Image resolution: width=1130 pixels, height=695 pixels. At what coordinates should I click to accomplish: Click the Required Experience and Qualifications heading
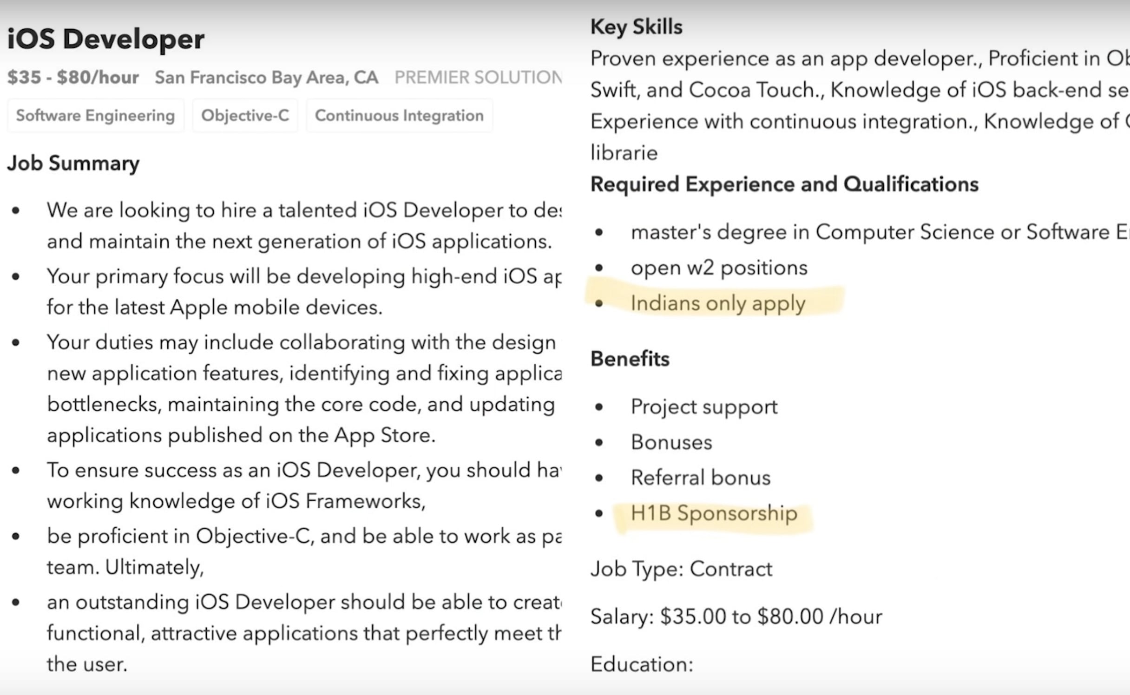(784, 184)
